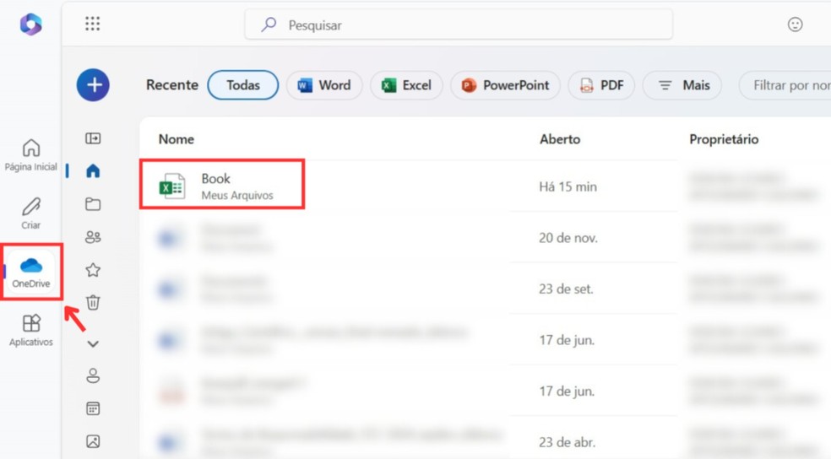Filter recent files by Excel

coord(406,85)
